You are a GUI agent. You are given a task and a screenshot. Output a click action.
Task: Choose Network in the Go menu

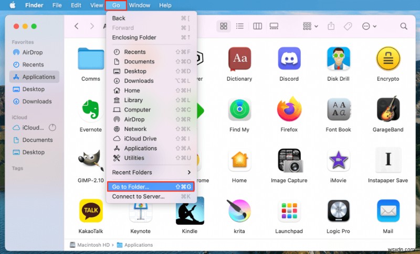click(x=151, y=129)
